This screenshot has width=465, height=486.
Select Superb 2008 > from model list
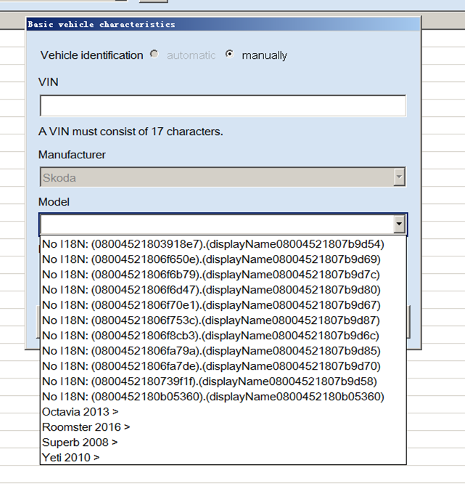click(223, 442)
